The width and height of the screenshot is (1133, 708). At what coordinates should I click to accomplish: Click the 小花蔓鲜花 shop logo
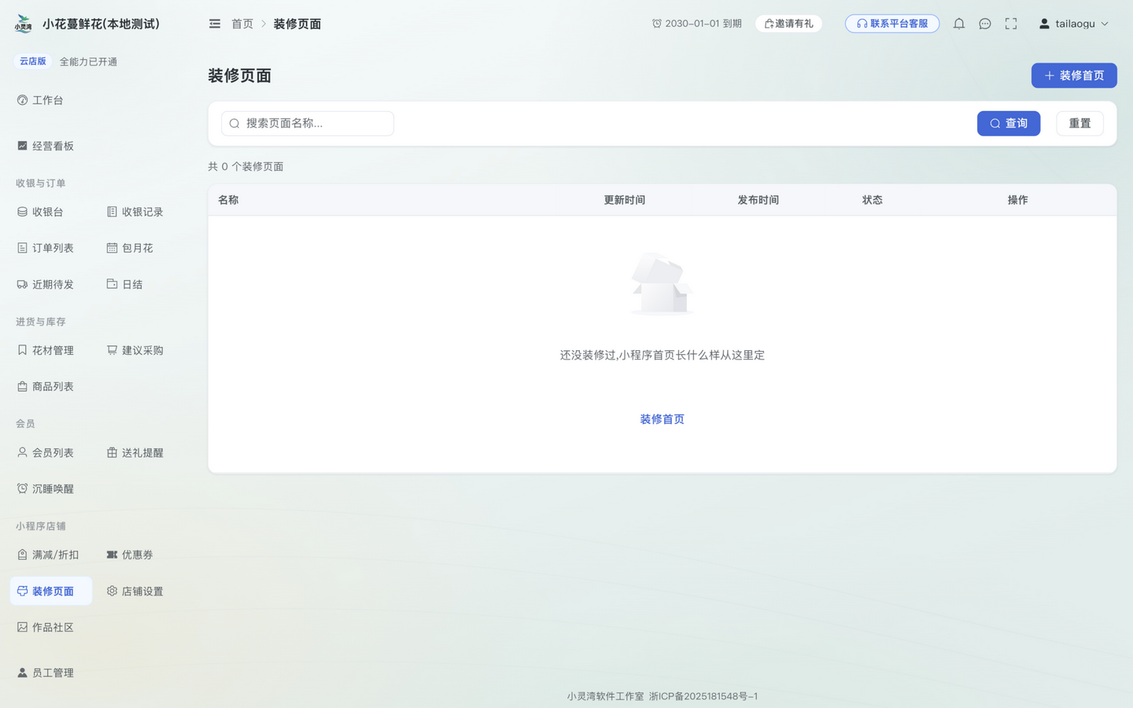(24, 24)
